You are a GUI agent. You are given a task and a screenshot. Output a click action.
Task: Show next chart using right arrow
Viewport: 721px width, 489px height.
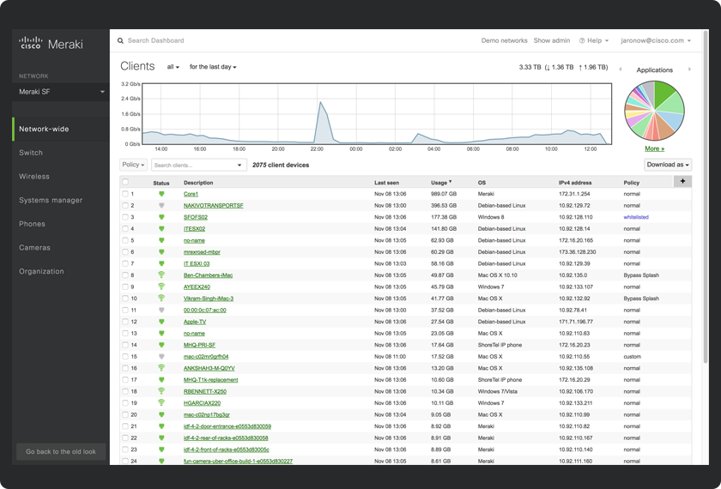689,69
